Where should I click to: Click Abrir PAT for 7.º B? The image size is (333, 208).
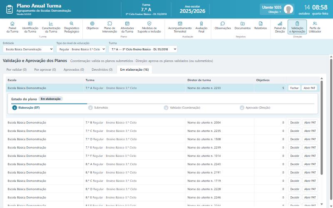[310, 122]
